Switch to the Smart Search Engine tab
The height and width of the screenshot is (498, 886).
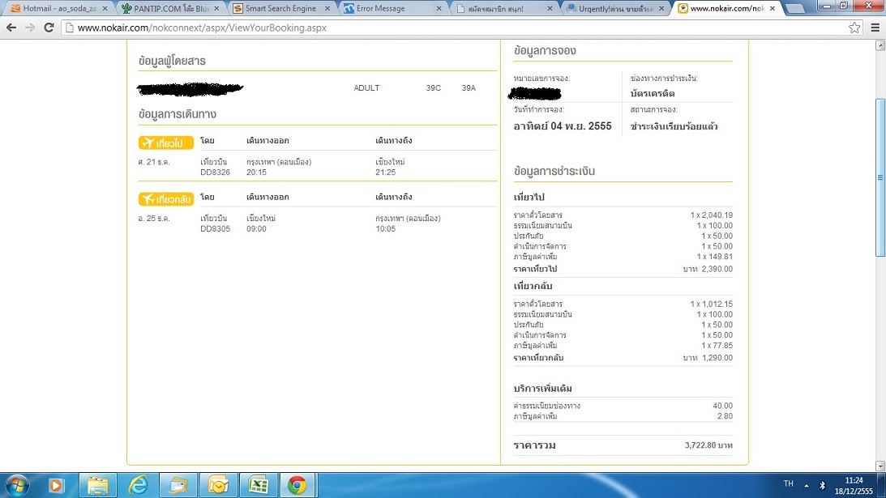tap(280, 8)
